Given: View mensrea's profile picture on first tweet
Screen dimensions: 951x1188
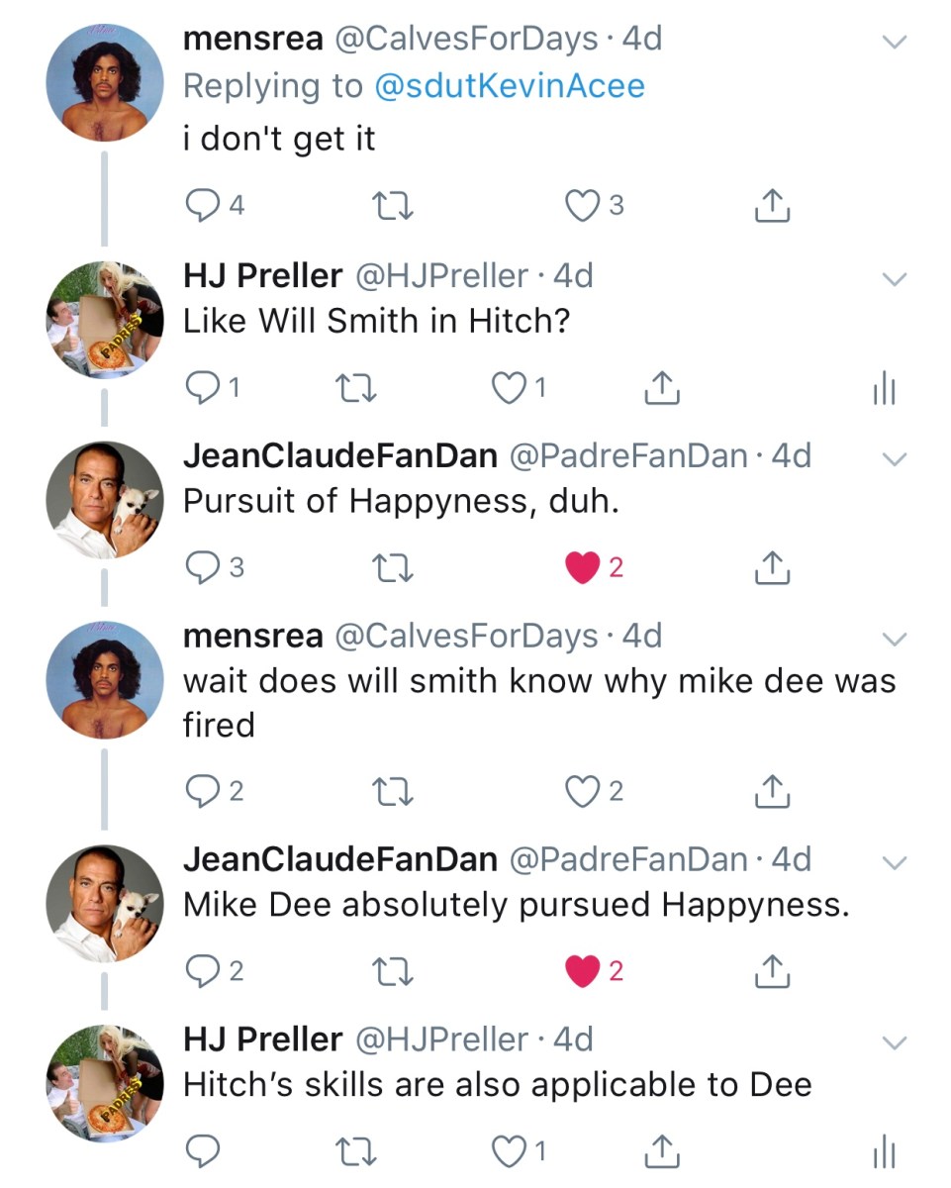Looking at the screenshot, I should (105, 81).
